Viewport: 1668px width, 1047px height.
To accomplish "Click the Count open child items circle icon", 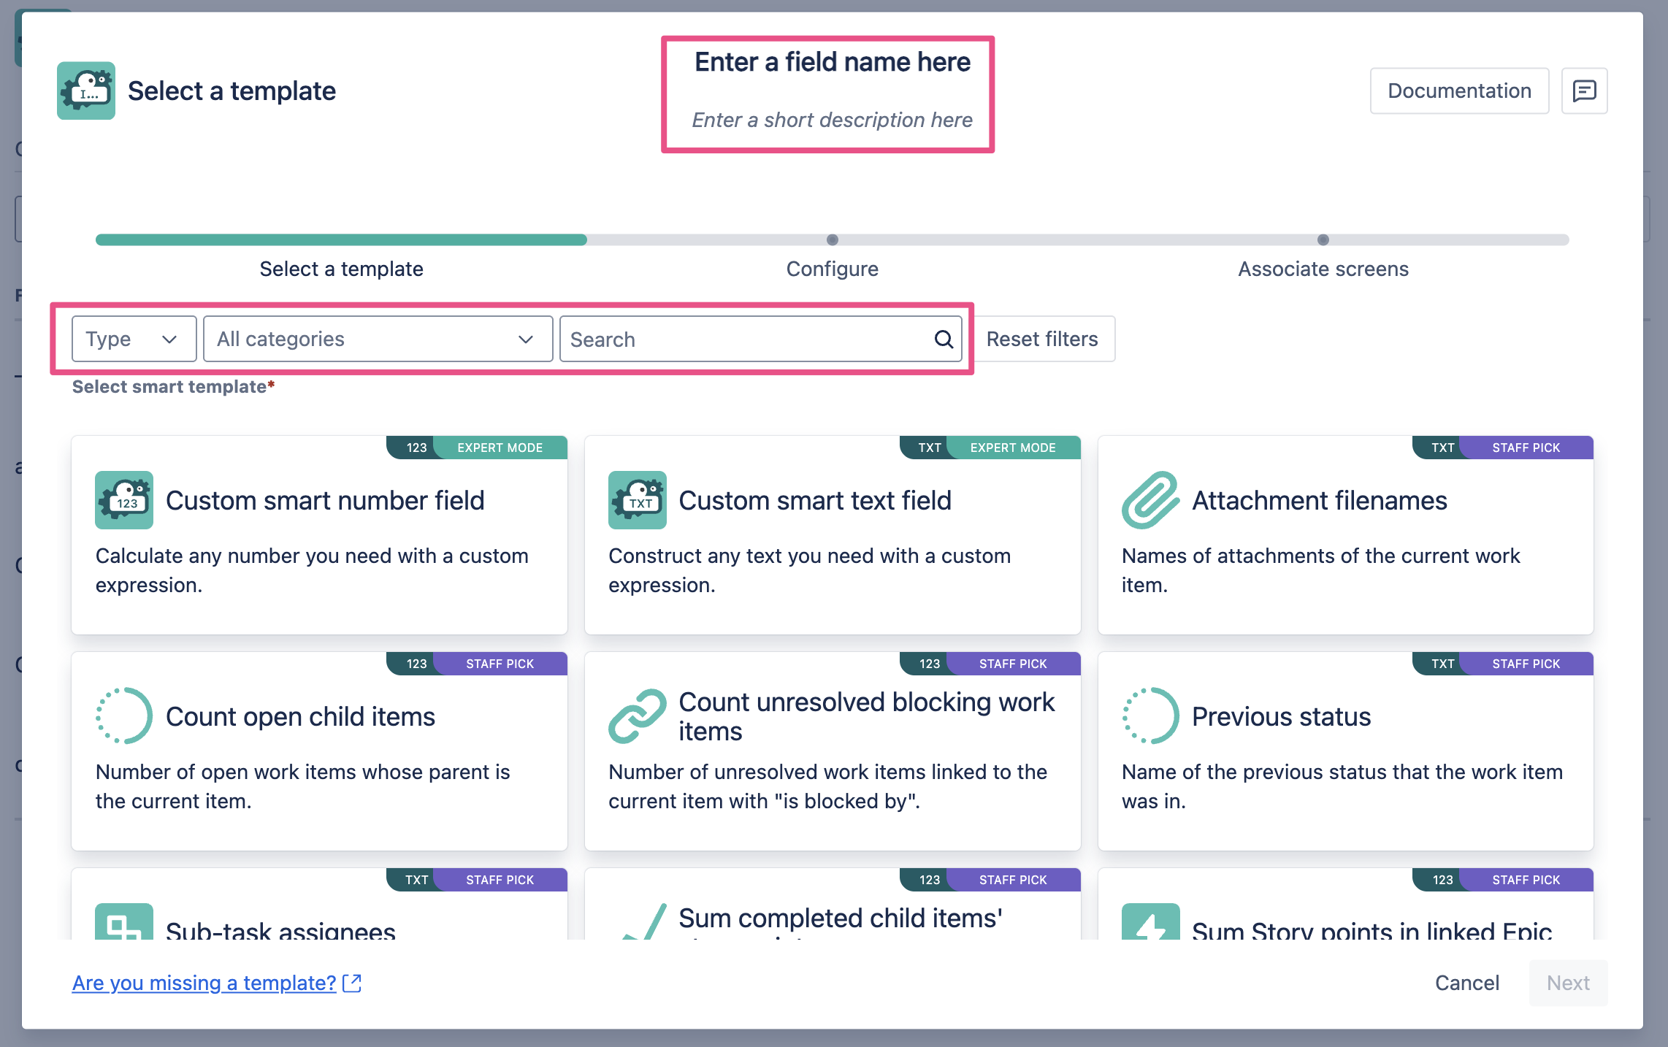I will click(x=124, y=716).
